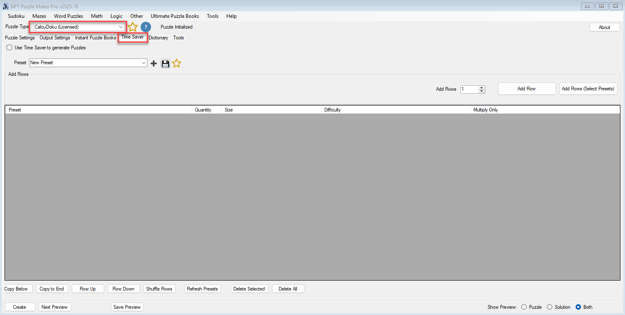Save preset with the floppy disk icon

165,63
